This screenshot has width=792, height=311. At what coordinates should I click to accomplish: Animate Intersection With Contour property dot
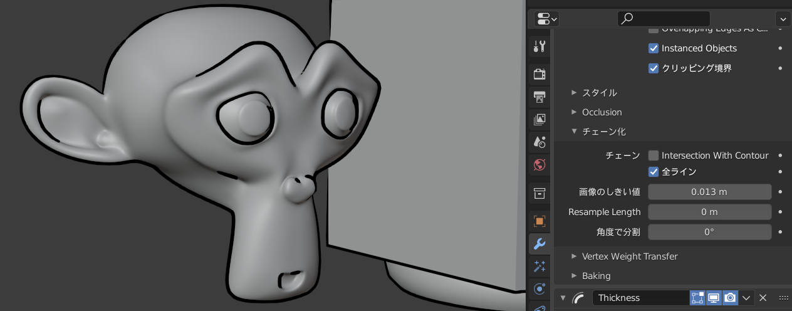point(780,155)
